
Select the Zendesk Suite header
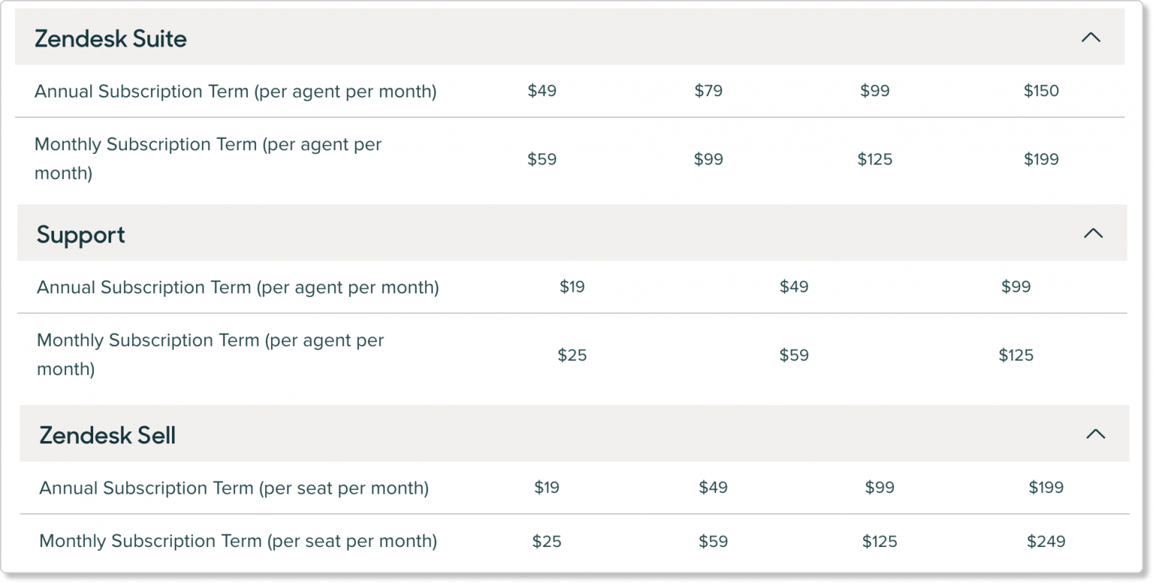(111, 38)
